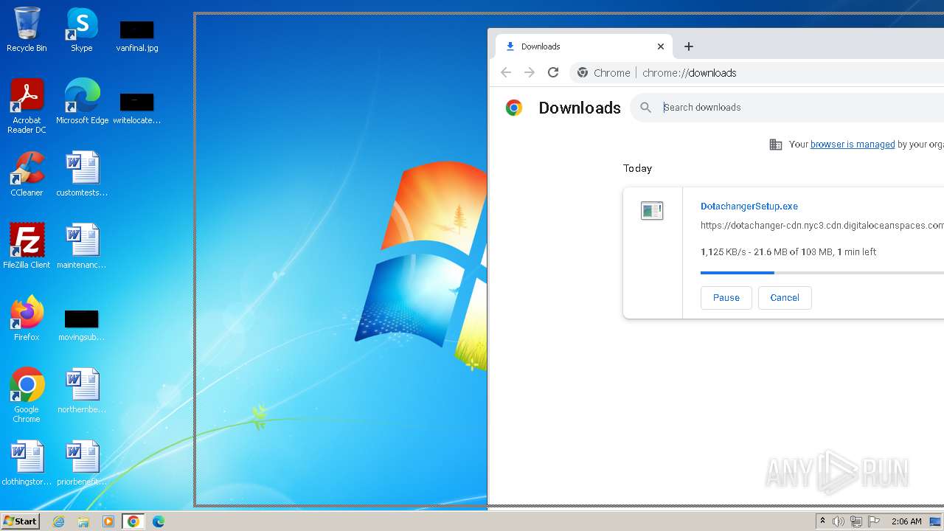Image resolution: width=944 pixels, height=531 pixels.
Task: Open Windows Media Player from the taskbar
Action: coord(108,521)
